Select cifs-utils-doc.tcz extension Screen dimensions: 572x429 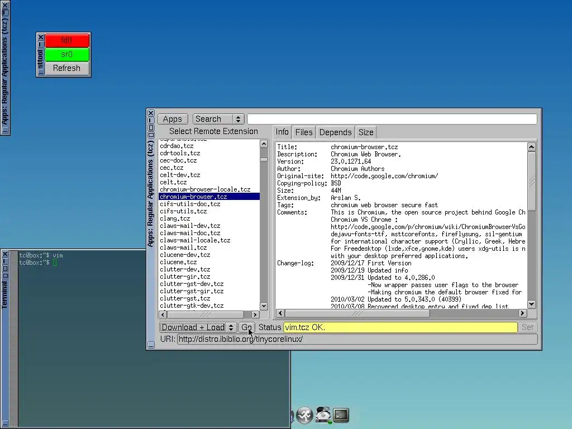pyautogui.click(x=209, y=204)
